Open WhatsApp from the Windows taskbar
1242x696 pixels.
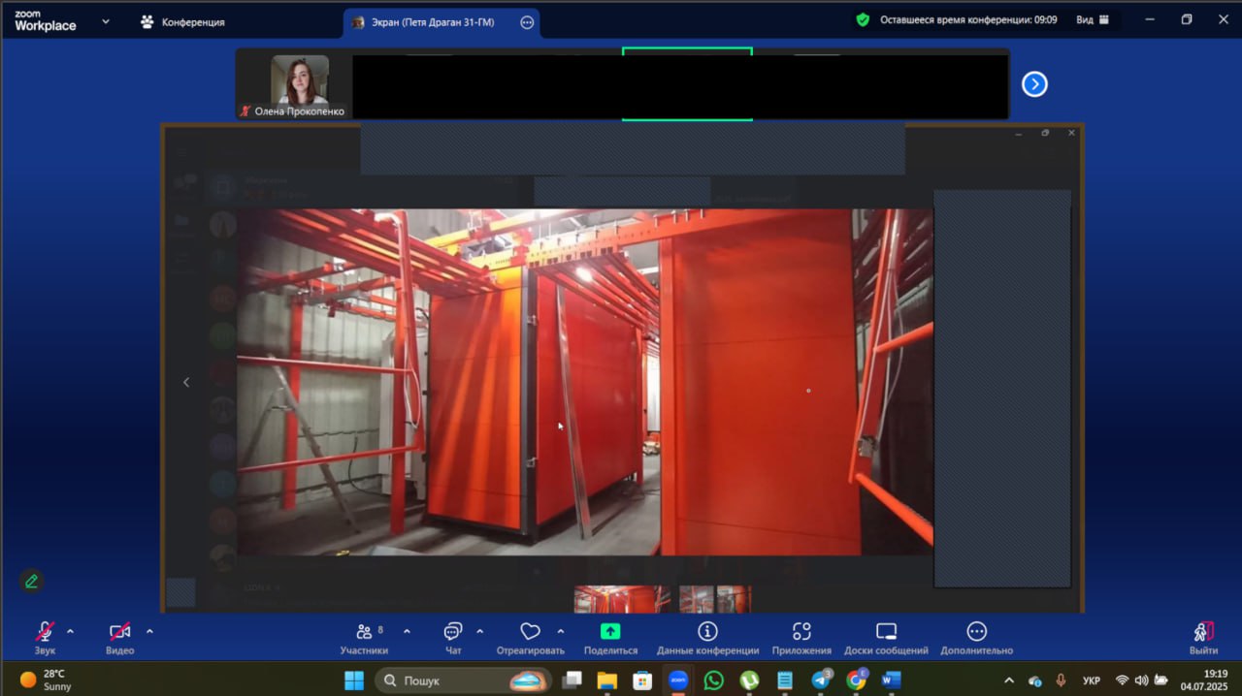[x=714, y=680]
